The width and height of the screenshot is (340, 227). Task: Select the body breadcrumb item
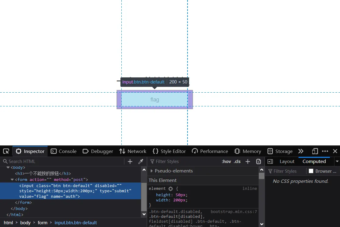coord(25,223)
